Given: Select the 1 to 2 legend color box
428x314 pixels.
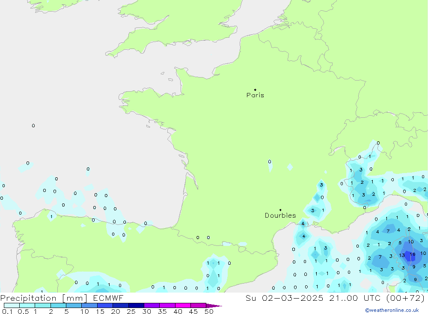Looking at the screenshot, I should (43, 305).
